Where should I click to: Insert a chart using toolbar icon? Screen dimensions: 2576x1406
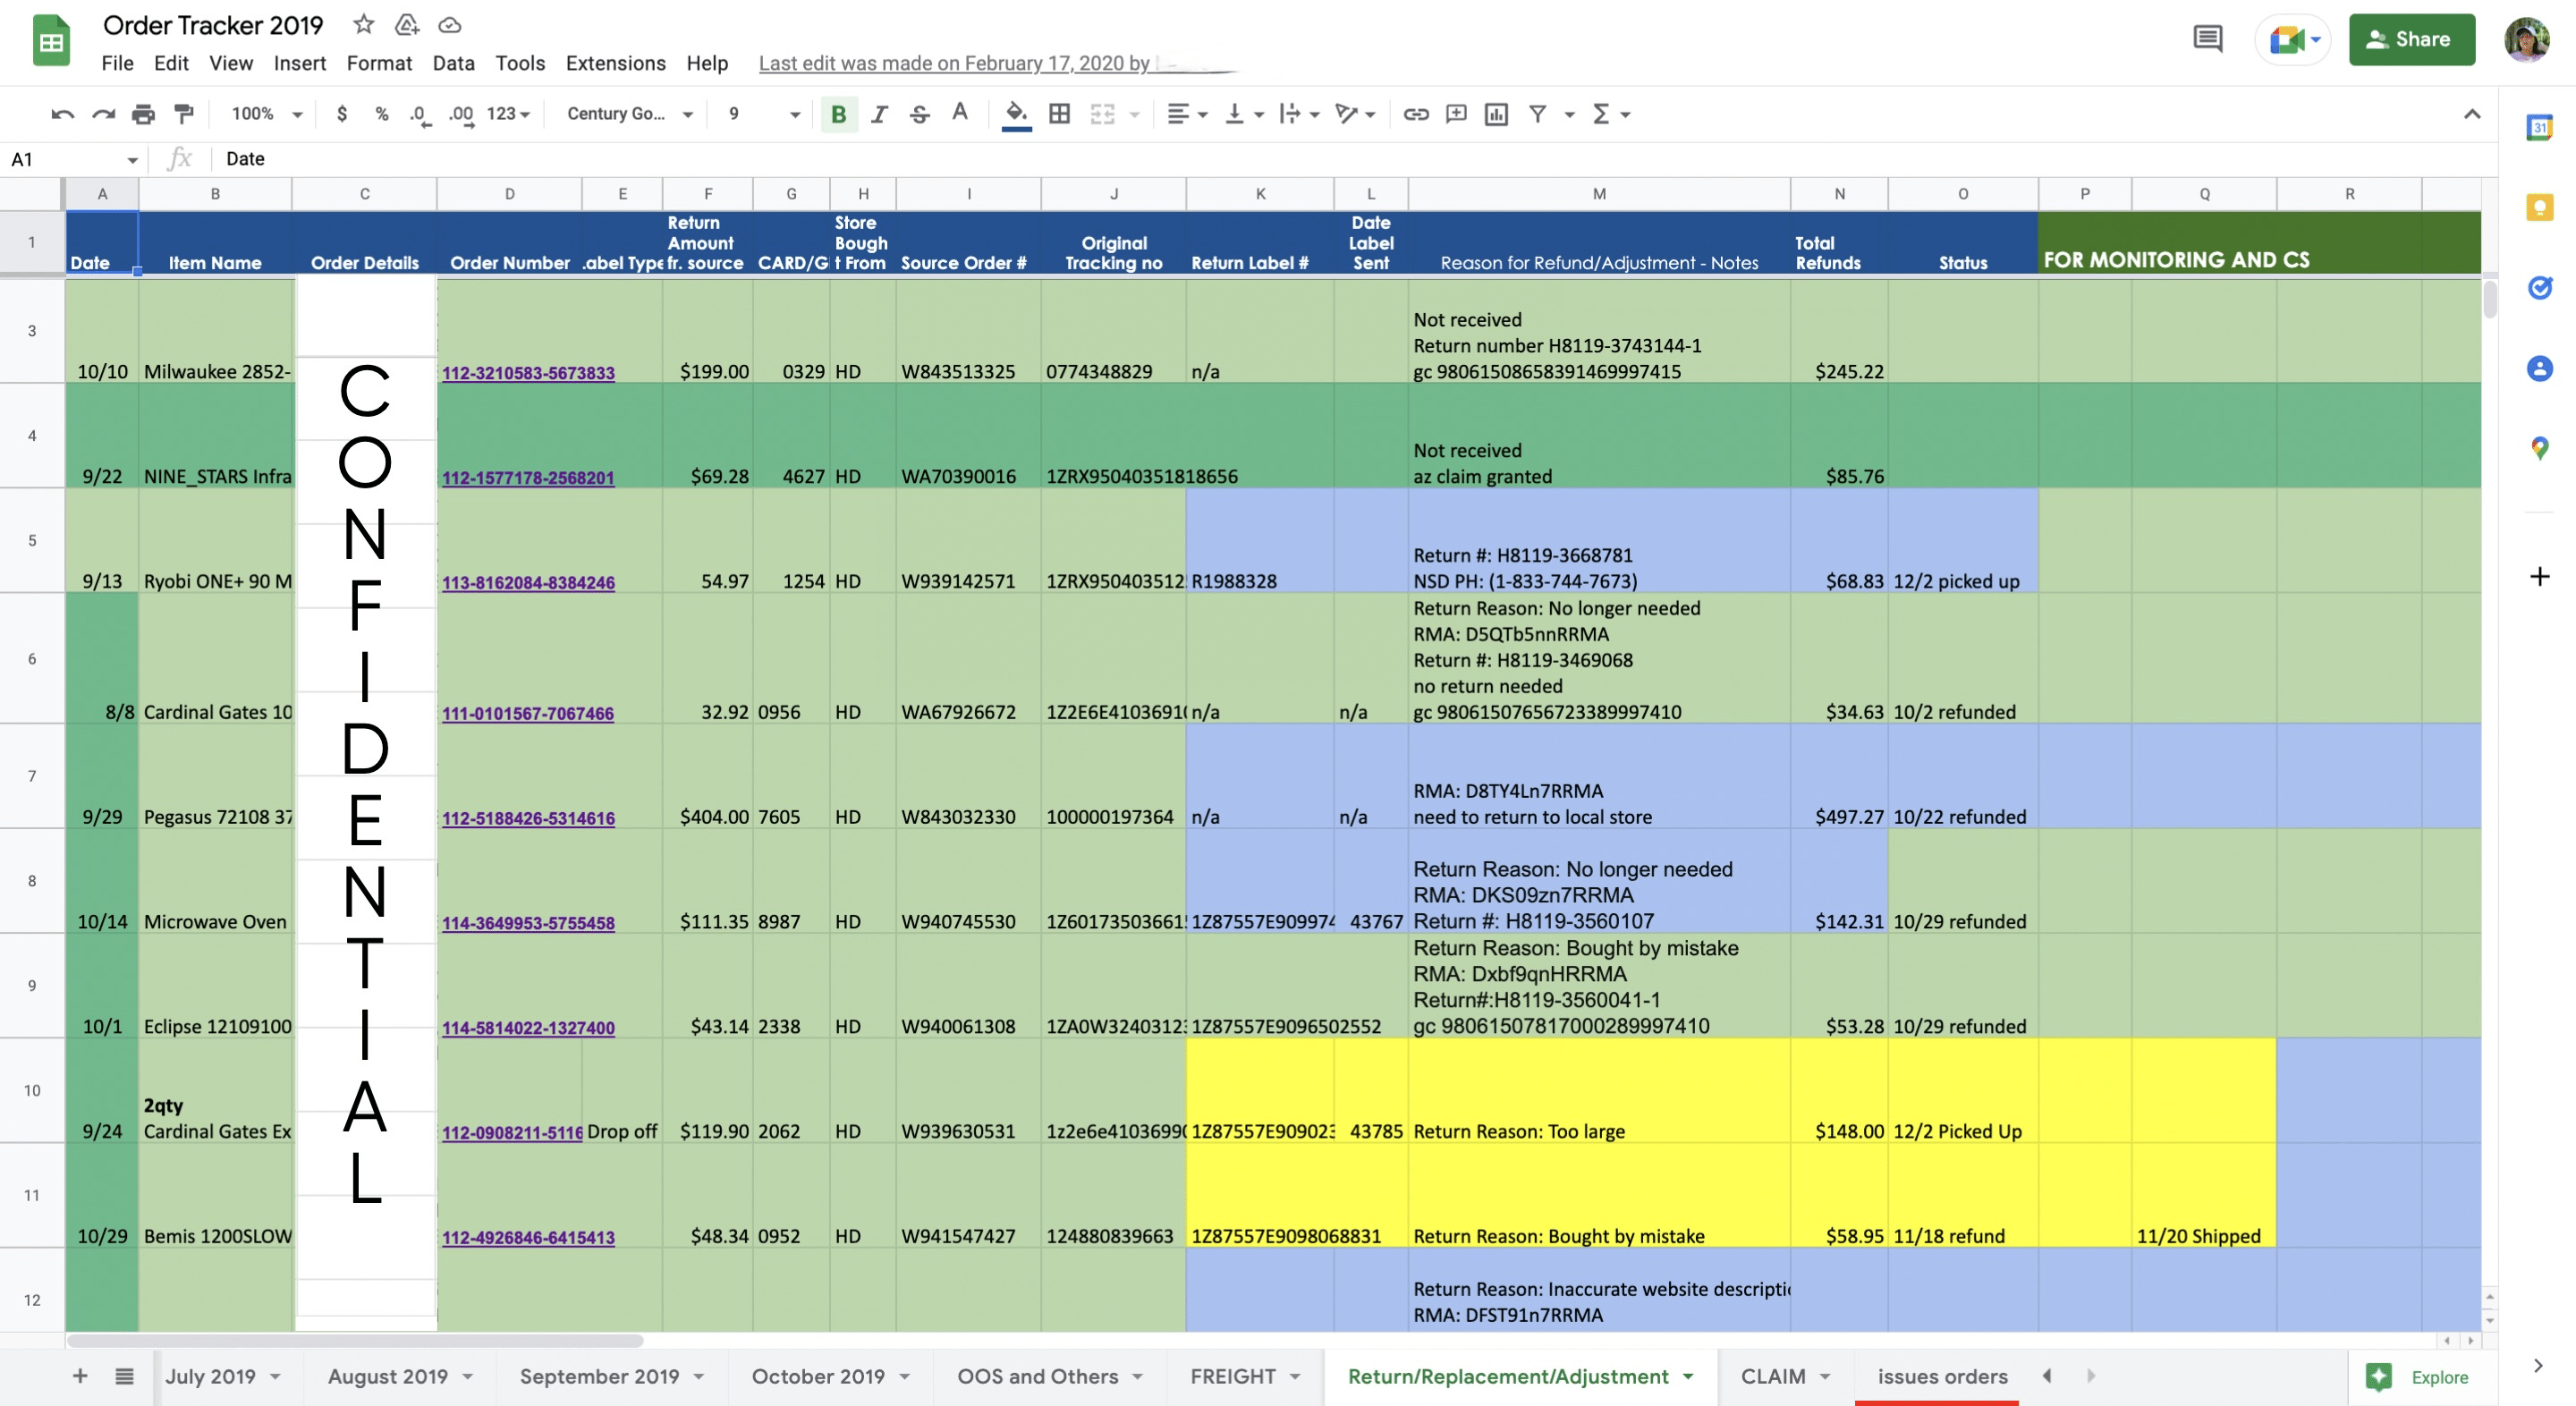pyautogui.click(x=1496, y=114)
